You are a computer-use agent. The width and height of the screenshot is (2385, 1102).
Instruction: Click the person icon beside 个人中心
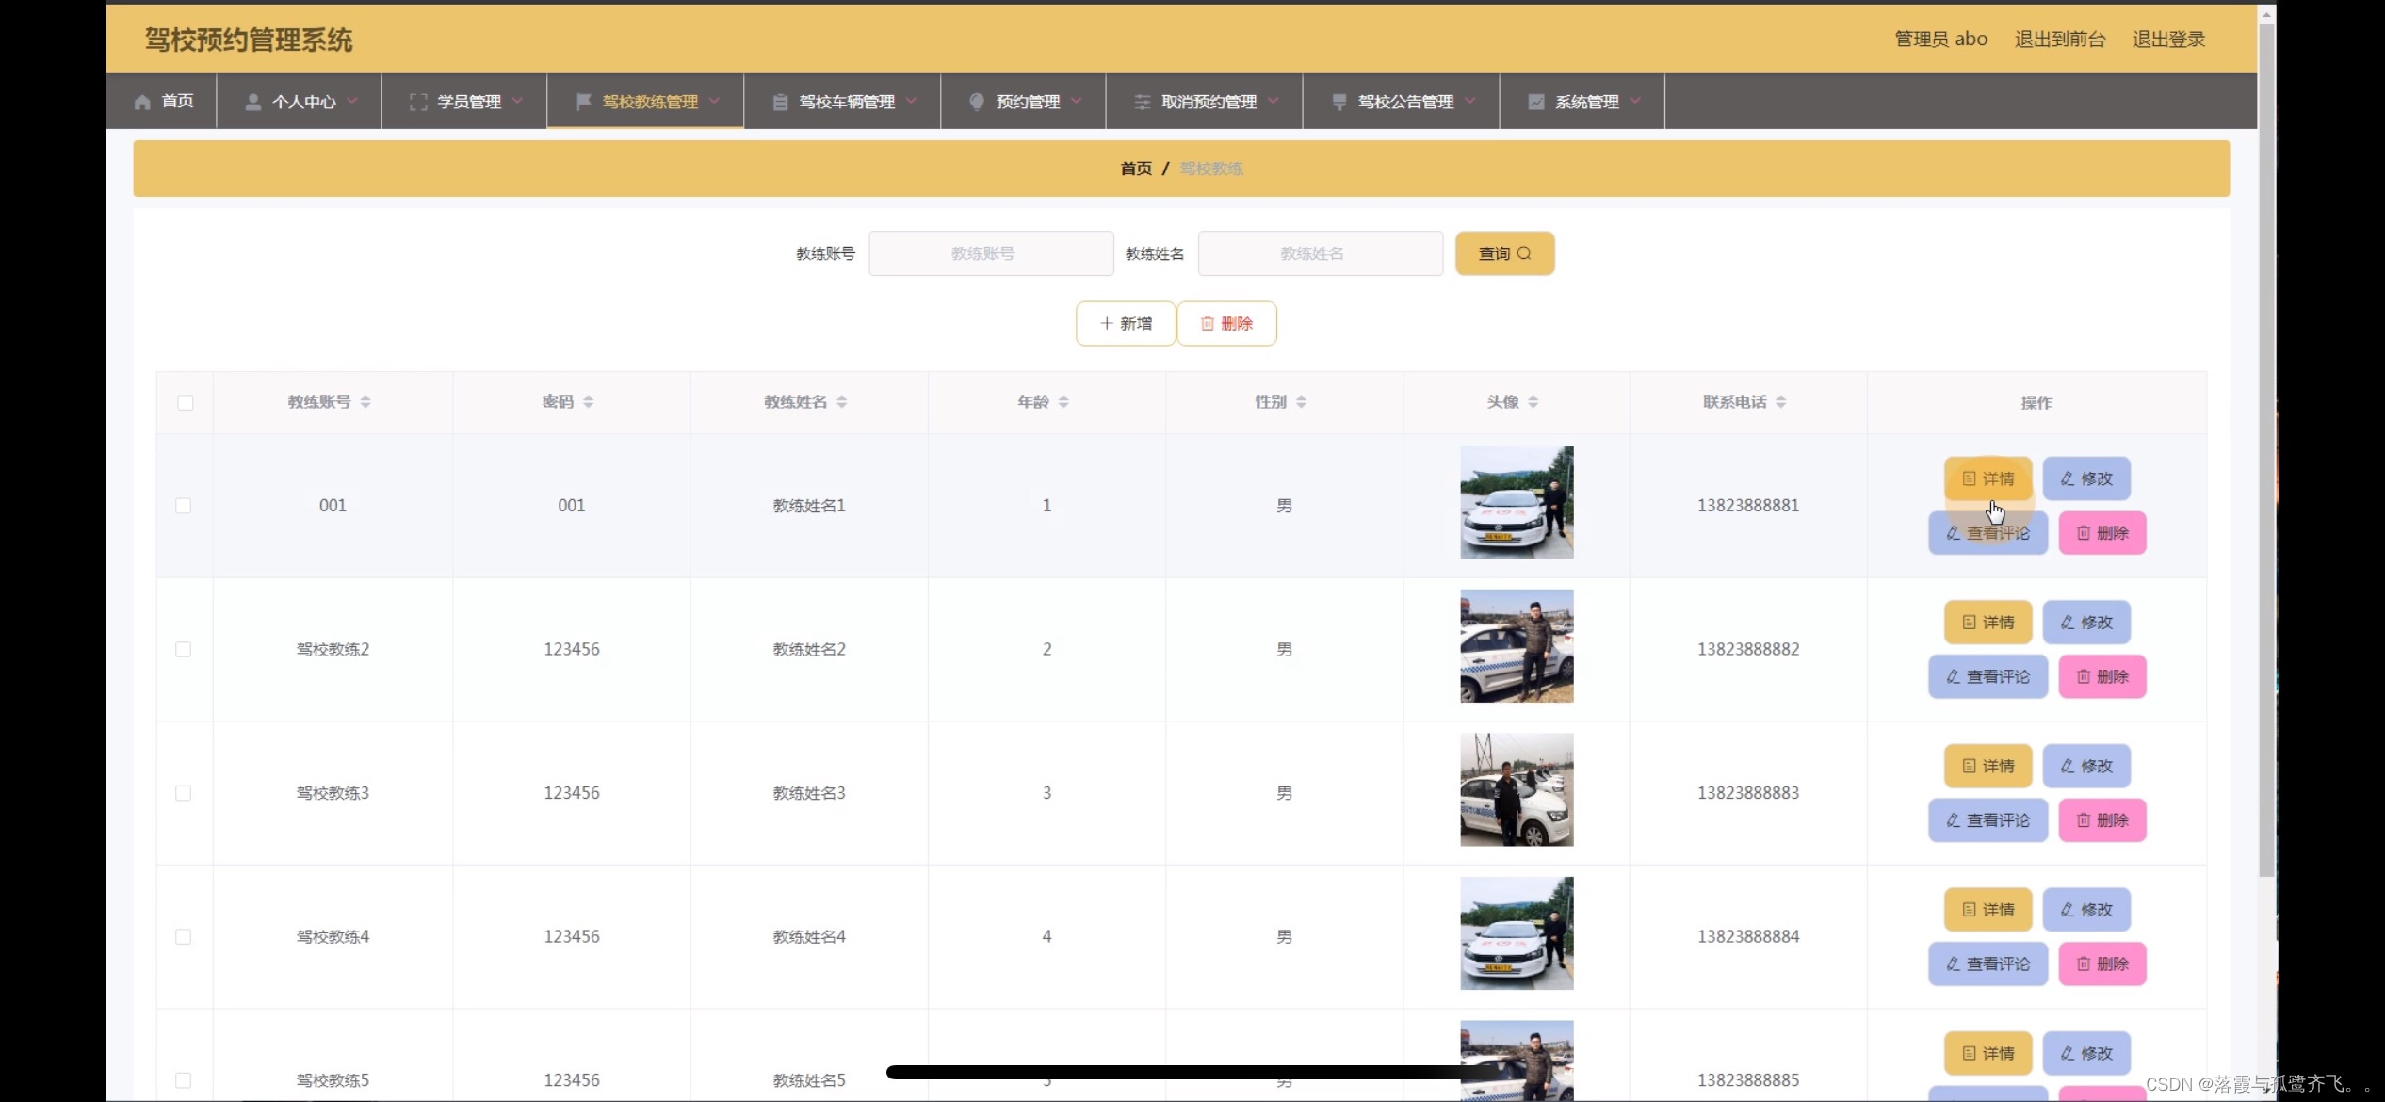tap(252, 102)
